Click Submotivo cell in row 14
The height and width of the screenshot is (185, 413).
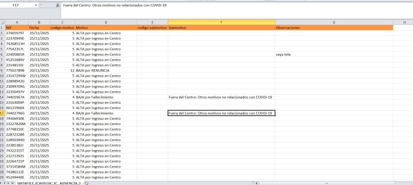coord(221,97)
